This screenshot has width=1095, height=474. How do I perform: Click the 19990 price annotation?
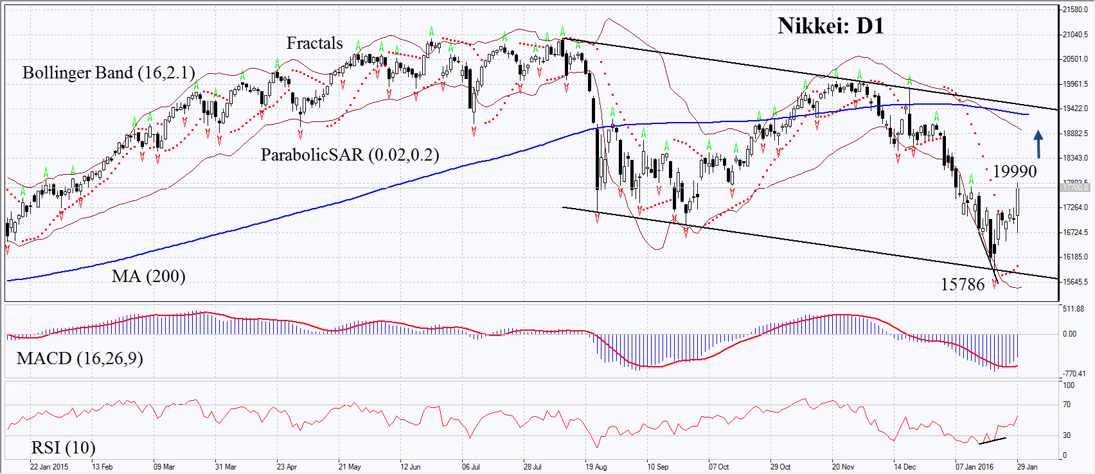click(x=1015, y=171)
